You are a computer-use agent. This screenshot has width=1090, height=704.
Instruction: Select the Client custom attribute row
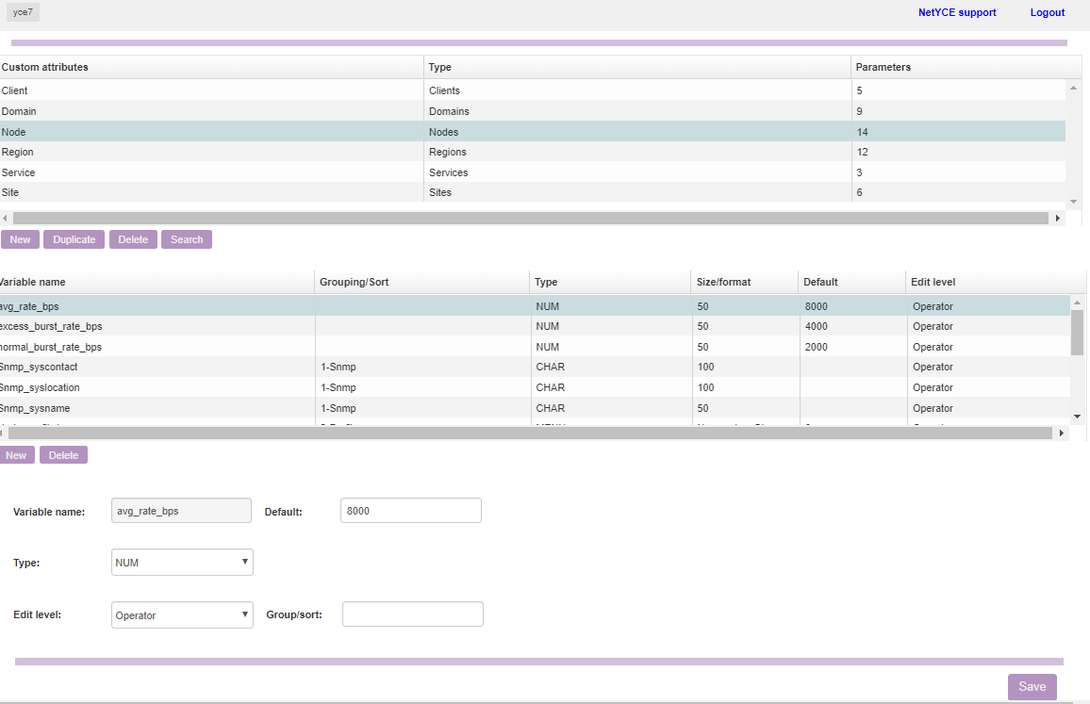189,90
